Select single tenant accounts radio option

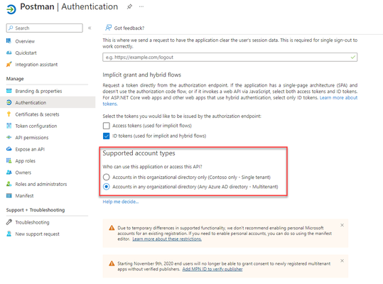pos(107,177)
